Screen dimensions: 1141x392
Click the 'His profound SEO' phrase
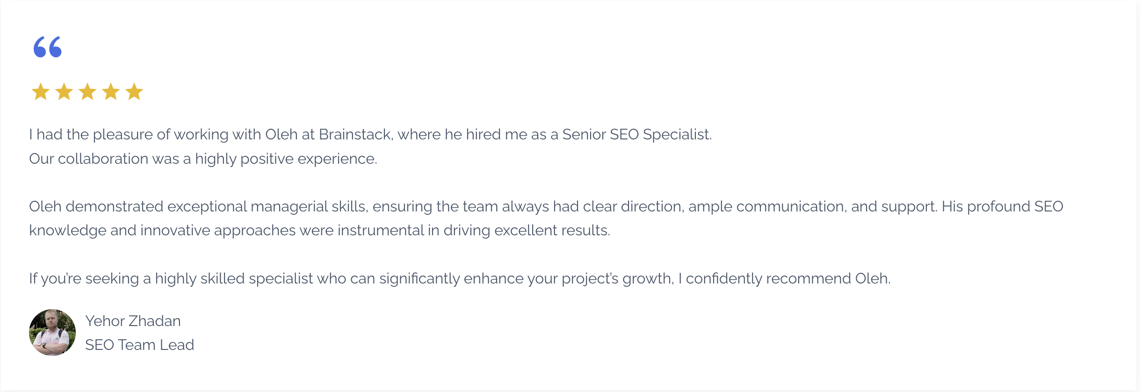click(1003, 207)
